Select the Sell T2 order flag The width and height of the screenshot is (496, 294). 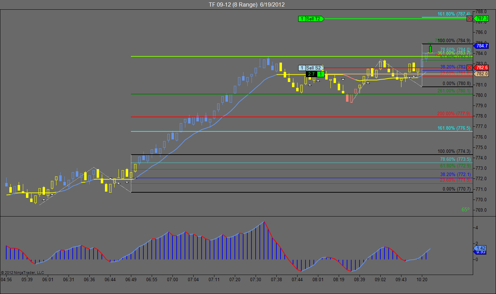coord(311,19)
